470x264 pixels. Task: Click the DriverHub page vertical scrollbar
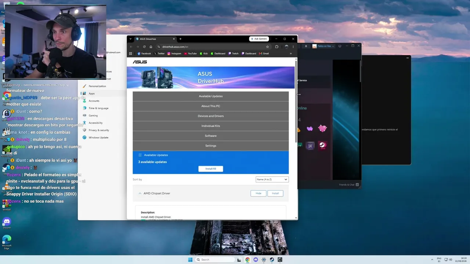click(x=296, y=101)
